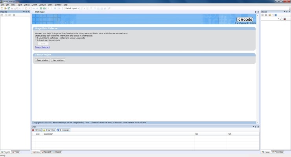This screenshot has height=157, width=291.
Task: Select the Start Page document tab
Action: 40,12
